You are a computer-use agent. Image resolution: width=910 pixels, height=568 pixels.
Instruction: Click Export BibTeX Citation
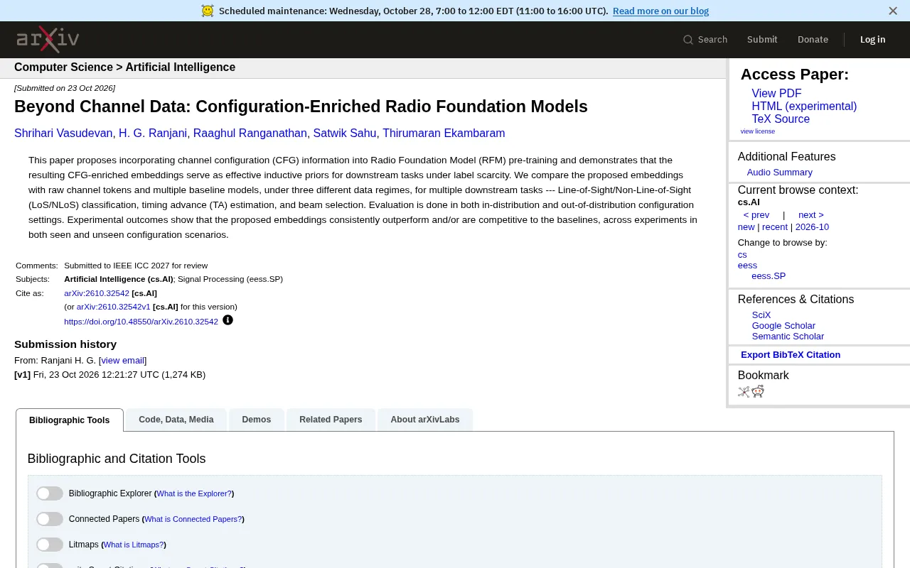point(791,355)
